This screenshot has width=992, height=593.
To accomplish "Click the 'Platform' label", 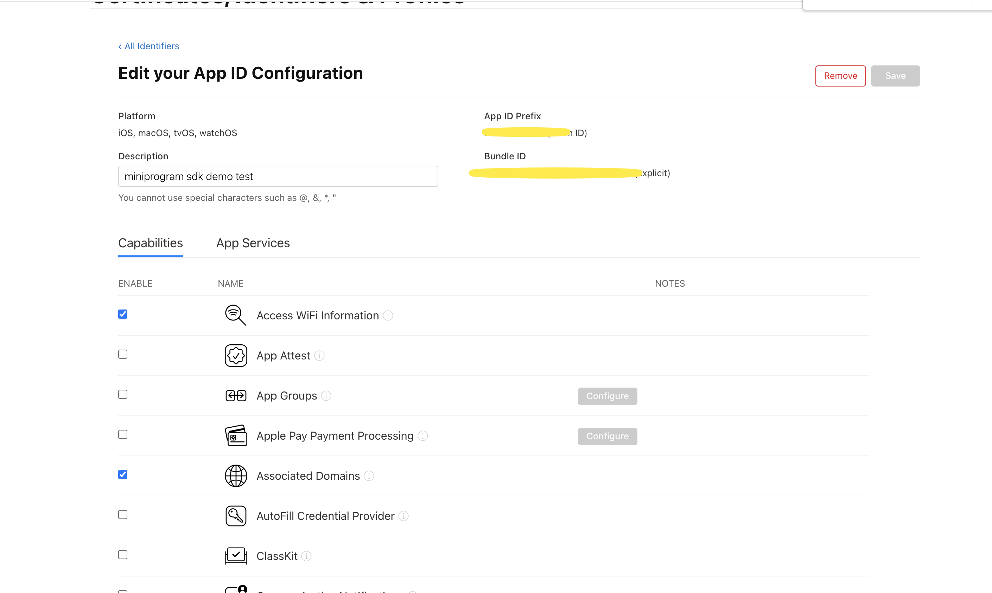I will pos(137,116).
